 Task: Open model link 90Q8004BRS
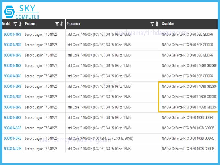pyautogui.click(x=12, y=138)
